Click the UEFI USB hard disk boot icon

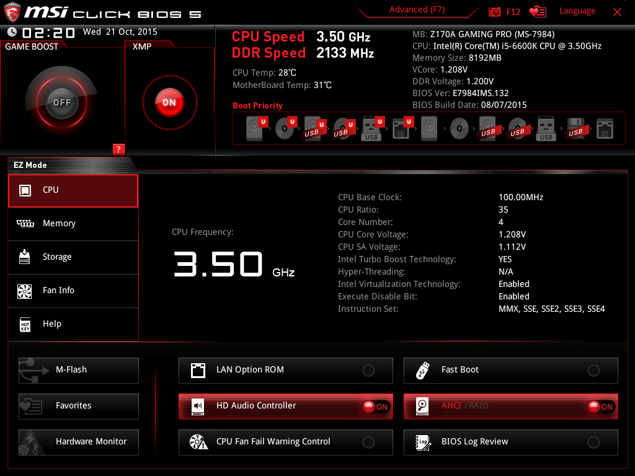(315, 129)
